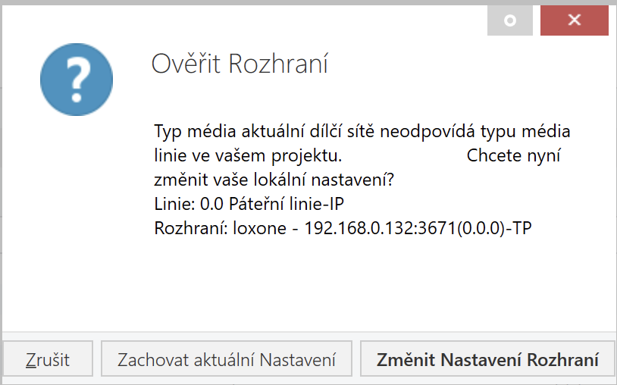Cancel the interface check via Zrušit
Image resolution: width=617 pixels, height=385 pixels.
pyautogui.click(x=48, y=359)
